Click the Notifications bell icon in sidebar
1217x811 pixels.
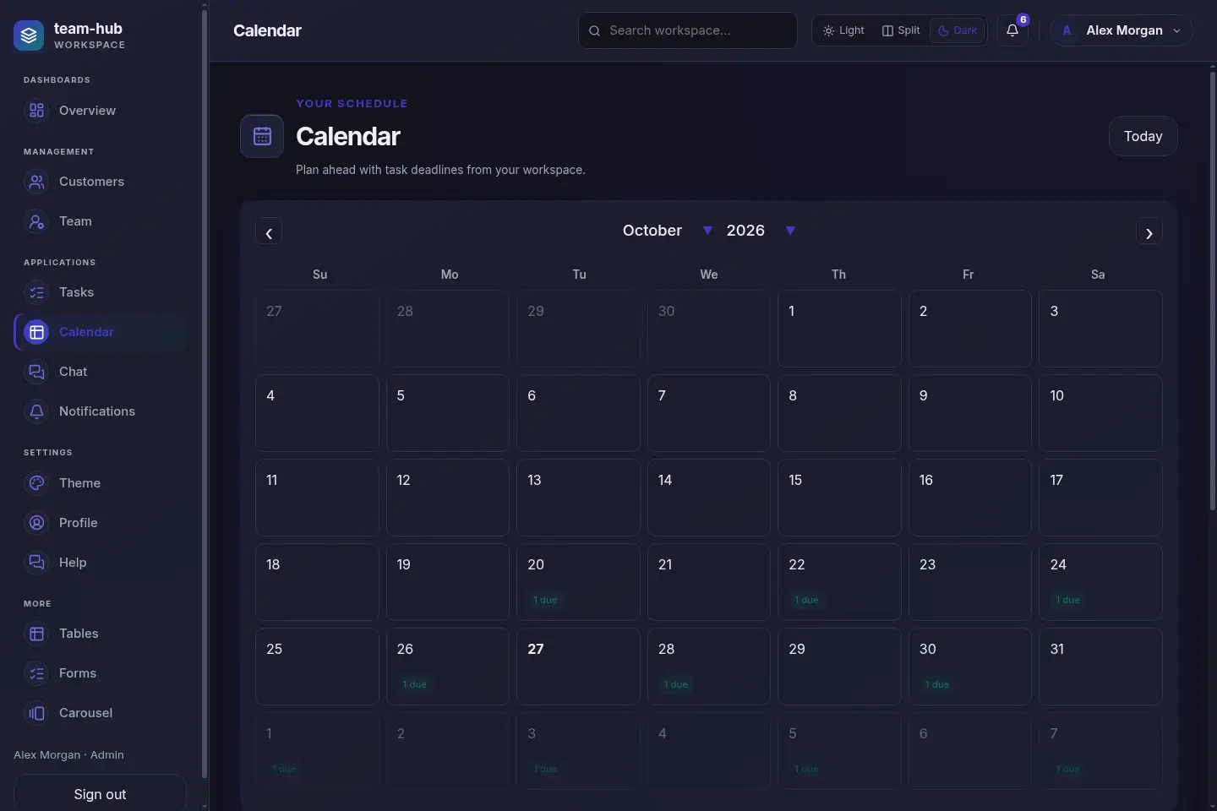point(36,411)
